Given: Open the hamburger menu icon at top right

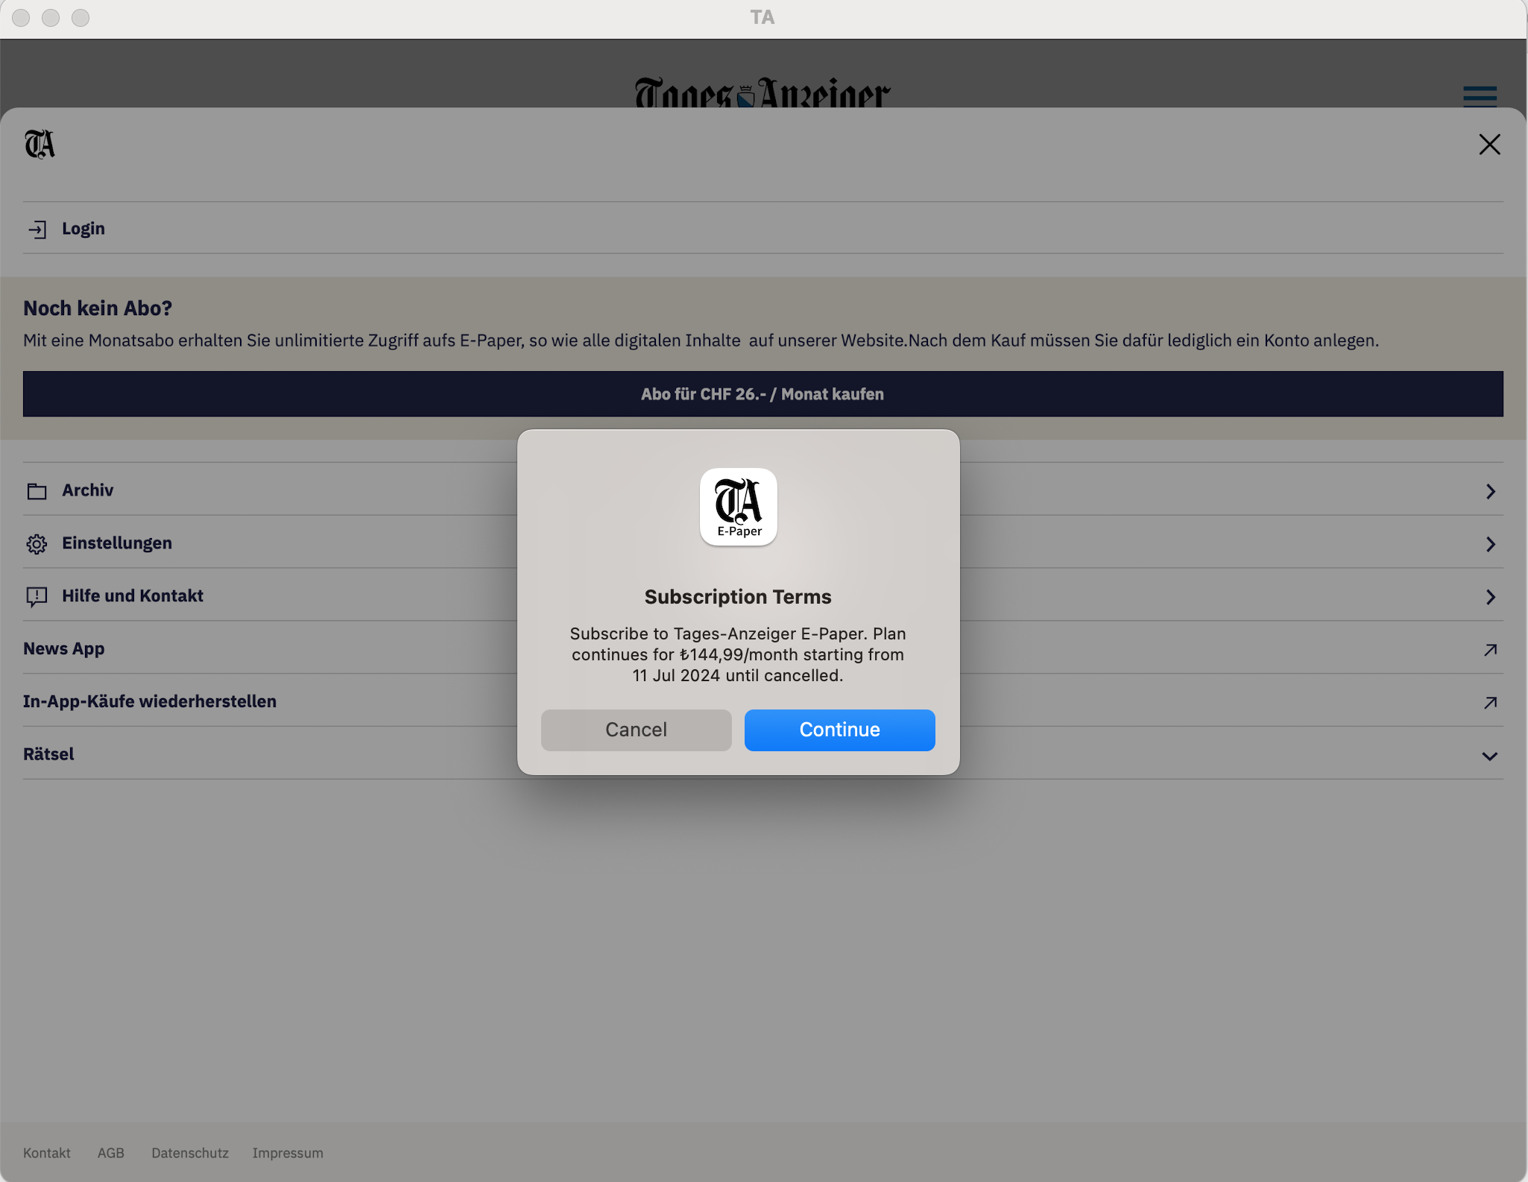Looking at the screenshot, I should 1480,97.
